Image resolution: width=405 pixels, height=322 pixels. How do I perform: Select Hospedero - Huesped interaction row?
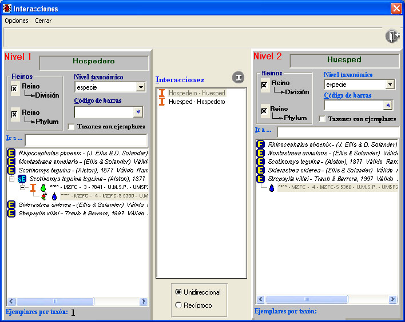pyautogui.click(x=197, y=93)
